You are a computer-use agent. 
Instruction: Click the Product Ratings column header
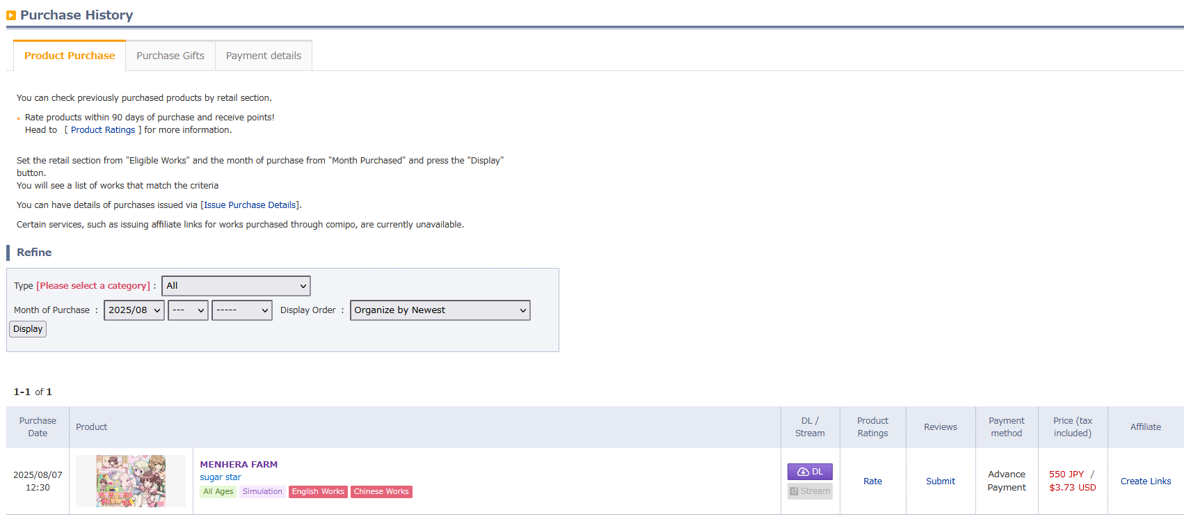(872, 427)
